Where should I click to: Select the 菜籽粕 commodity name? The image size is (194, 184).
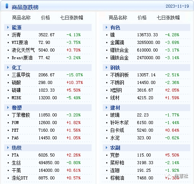(117, 163)
